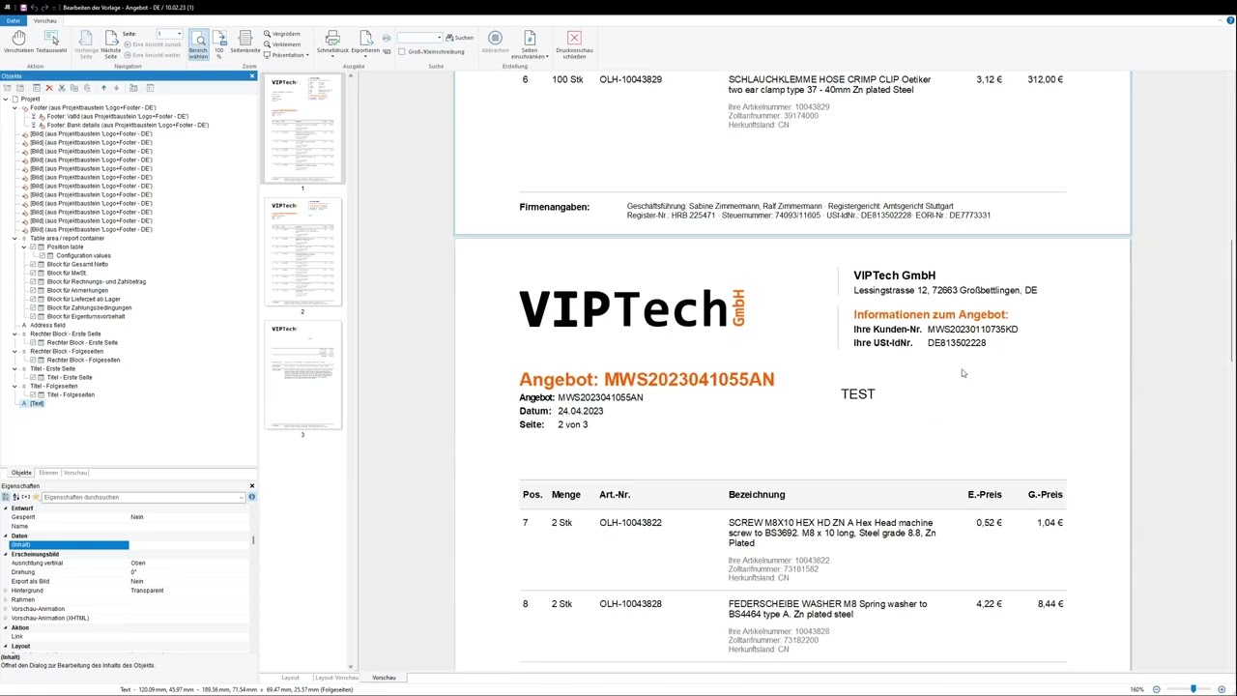Click the favorites star in Eigenschaften
Image resolution: width=1237 pixels, height=696 pixels.
(x=36, y=497)
